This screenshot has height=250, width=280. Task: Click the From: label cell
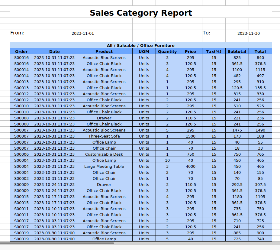pyautogui.click(x=18, y=33)
